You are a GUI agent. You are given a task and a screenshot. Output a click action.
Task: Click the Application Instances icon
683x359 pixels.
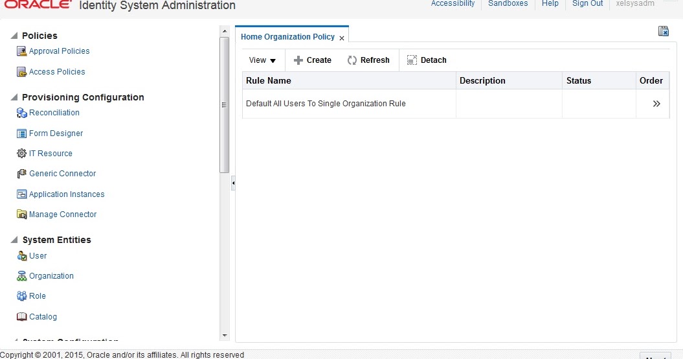(21, 194)
